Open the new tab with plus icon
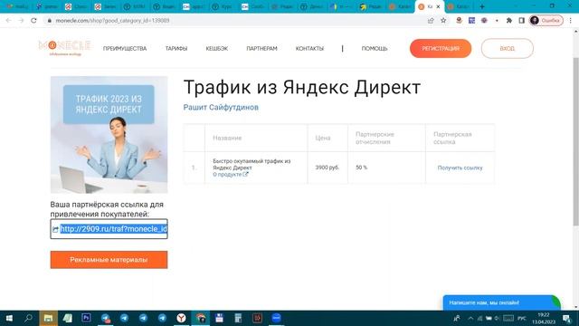The height and width of the screenshot is (326, 579). (x=482, y=6)
